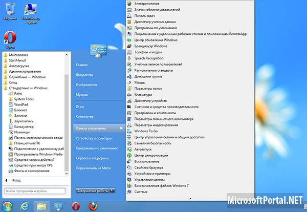Launch Проигрыватель Windows Media
This screenshot has width=307, height=212.
pos(35,154)
